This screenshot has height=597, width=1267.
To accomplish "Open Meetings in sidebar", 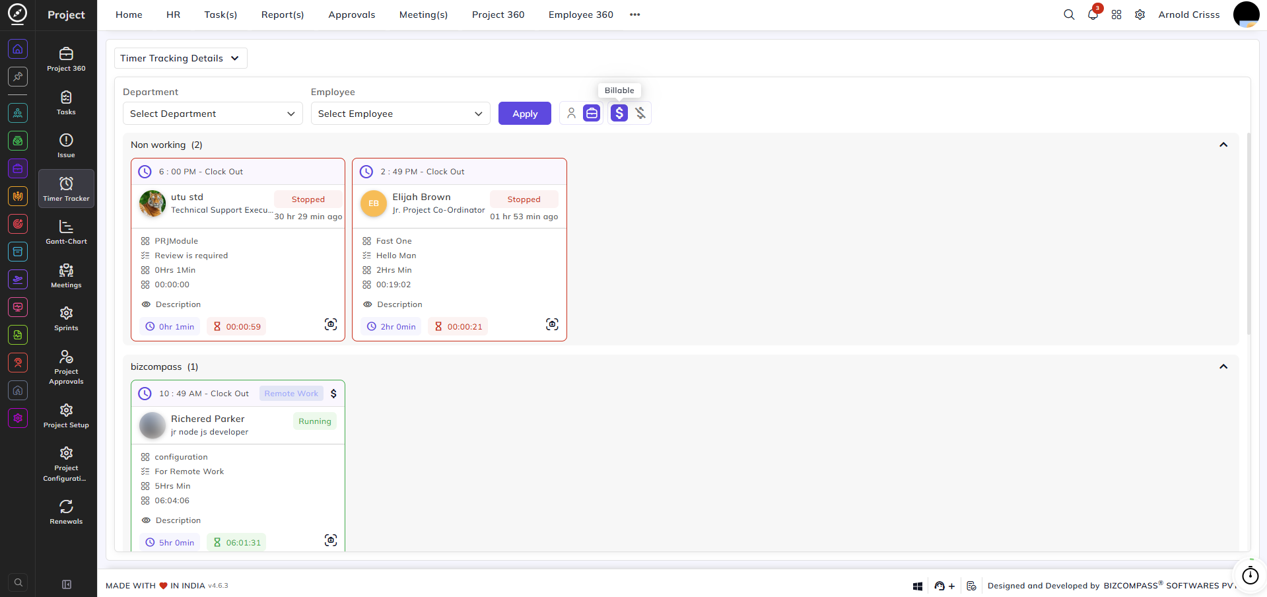I will point(66,275).
